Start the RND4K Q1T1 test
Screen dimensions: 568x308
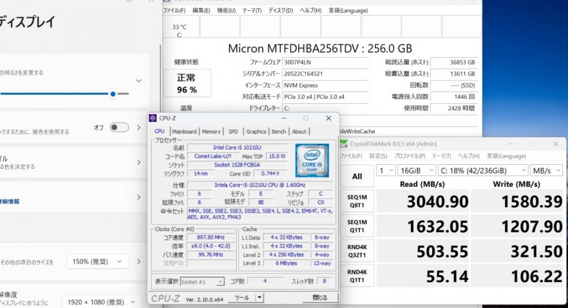[357, 276]
